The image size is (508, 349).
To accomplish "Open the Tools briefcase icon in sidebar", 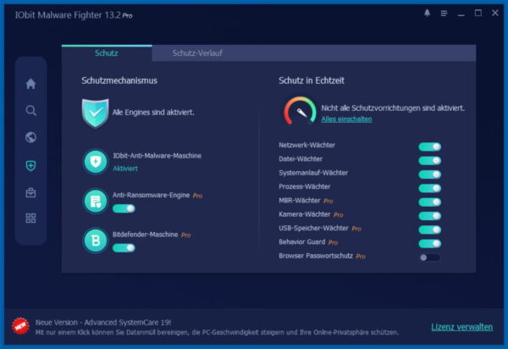I will click(30, 192).
